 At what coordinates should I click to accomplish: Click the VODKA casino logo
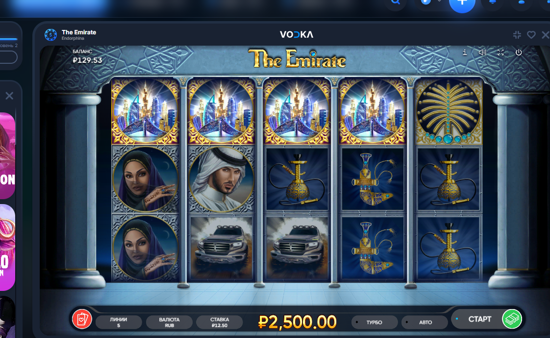point(297,34)
